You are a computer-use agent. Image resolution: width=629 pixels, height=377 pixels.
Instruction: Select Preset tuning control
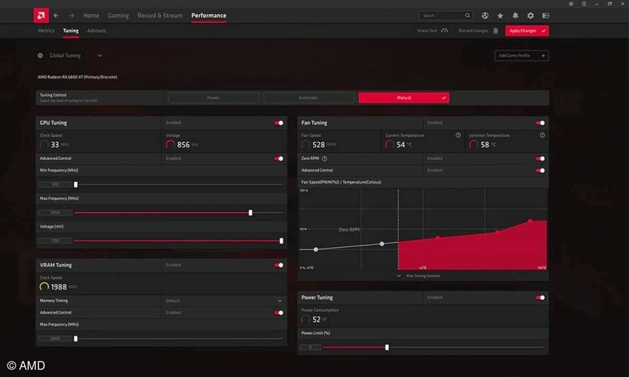[x=213, y=98]
